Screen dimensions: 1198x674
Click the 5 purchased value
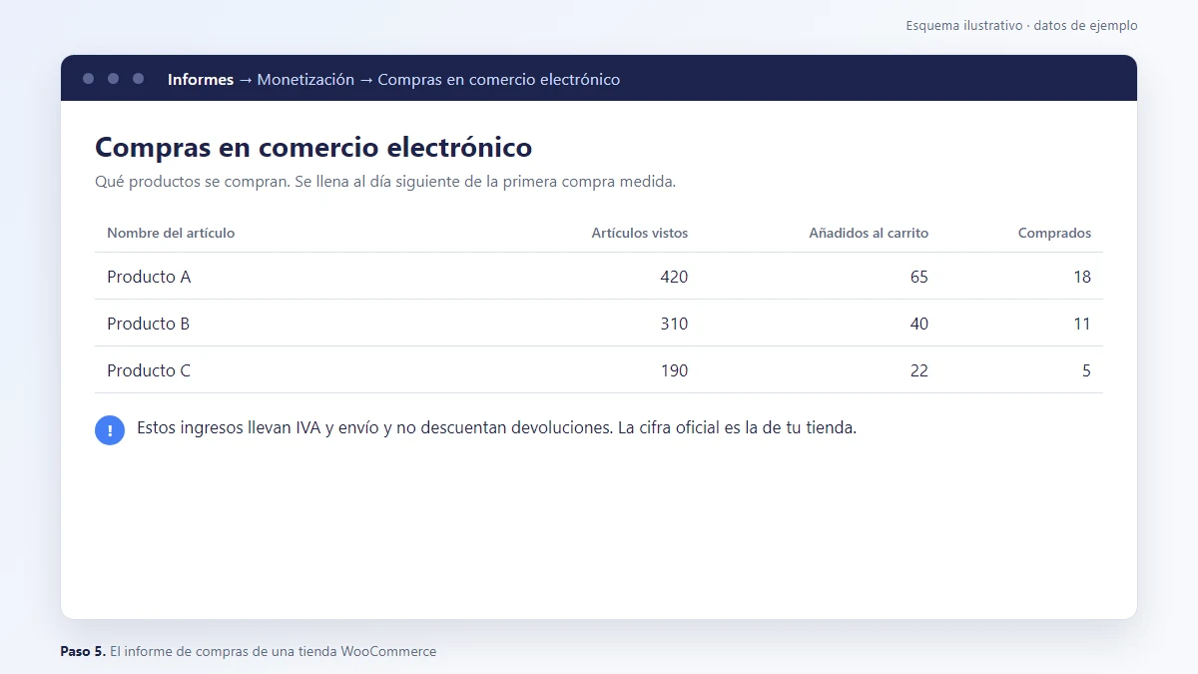pos(1086,370)
